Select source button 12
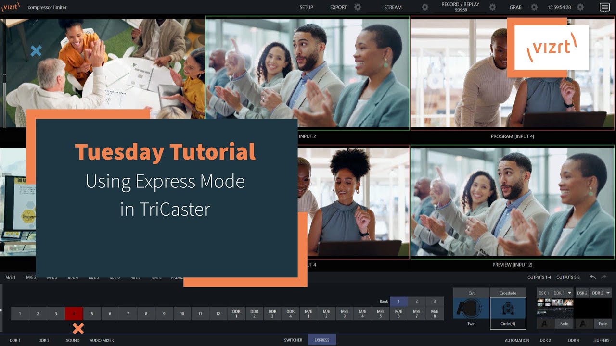The width and height of the screenshot is (616, 346). coord(218,314)
